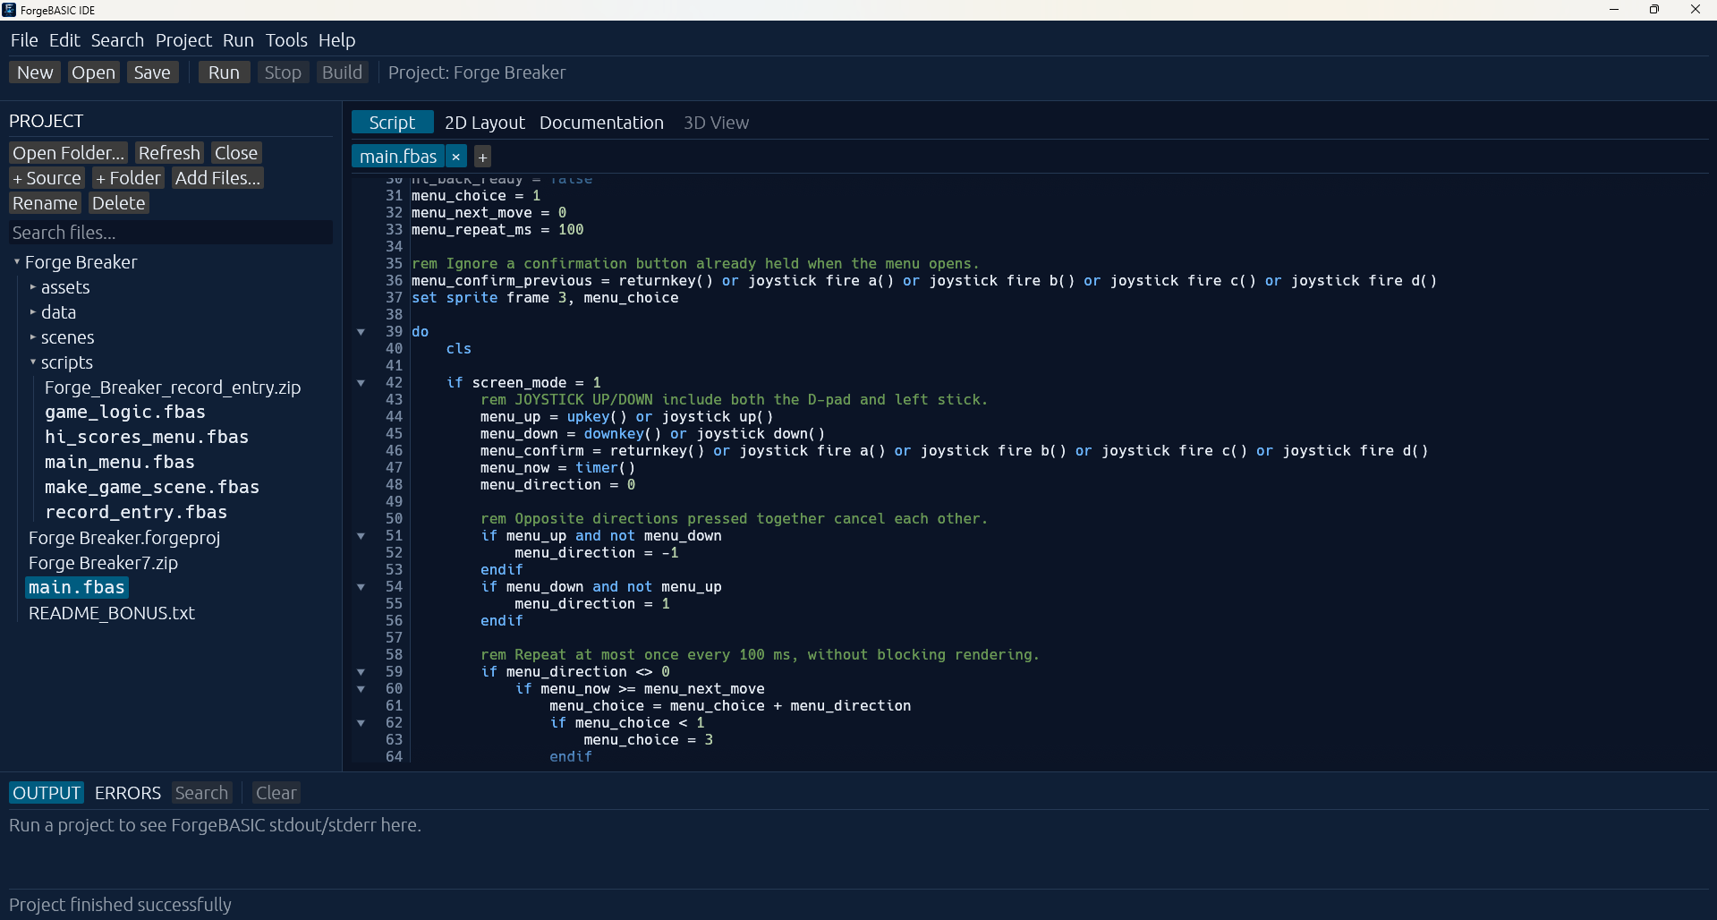Viewport: 1717px width, 920px height.
Task: Show the ERRORS output tab
Action: (128, 793)
